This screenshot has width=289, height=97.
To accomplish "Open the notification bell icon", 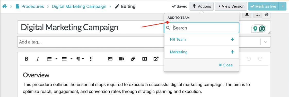I will [247, 15].
